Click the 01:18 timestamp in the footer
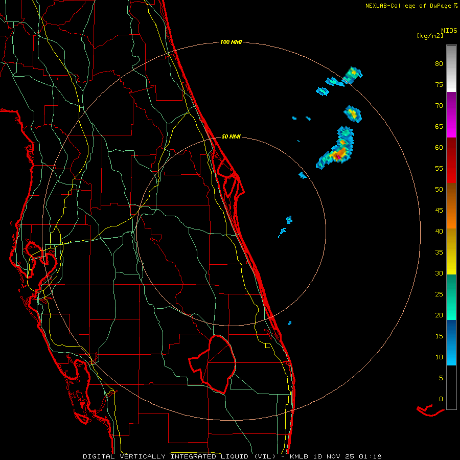The width and height of the screenshot is (460, 460). tap(371, 456)
